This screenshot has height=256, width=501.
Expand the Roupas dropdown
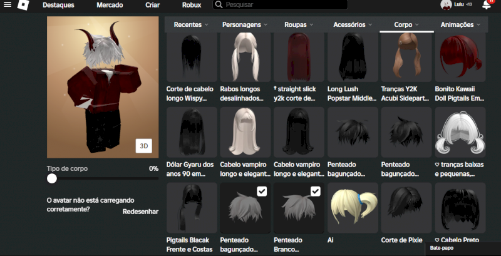point(299,24)
